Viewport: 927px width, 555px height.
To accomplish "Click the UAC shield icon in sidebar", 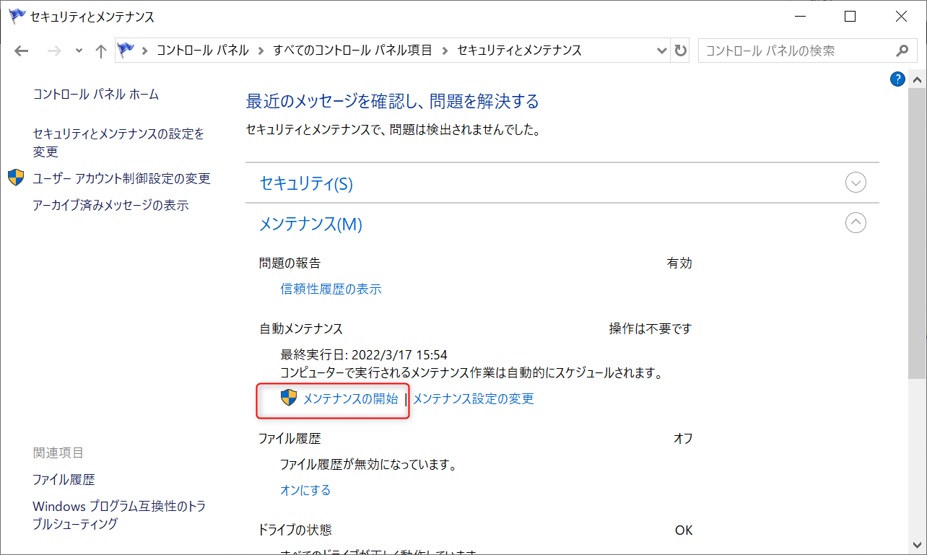I will pyautogui.click(x=16, y=178).
